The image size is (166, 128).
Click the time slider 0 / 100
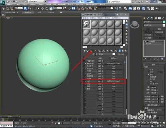pyautogui.click(x=10, y=116)
